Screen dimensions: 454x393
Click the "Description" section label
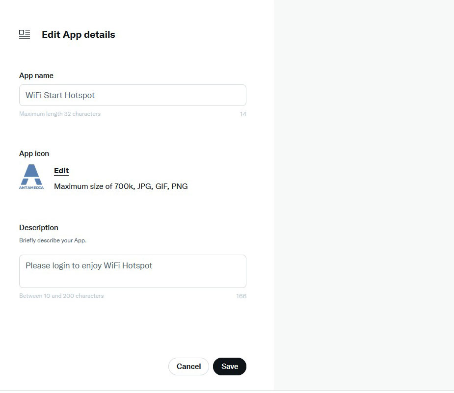coord(39,228)
